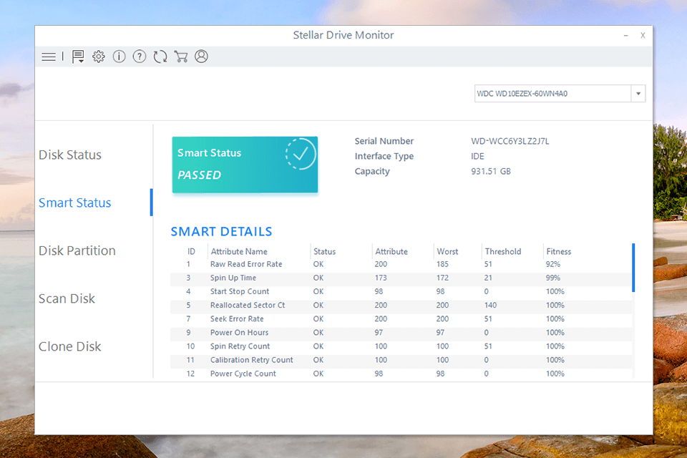Click the Attribute Name column header

239,252
